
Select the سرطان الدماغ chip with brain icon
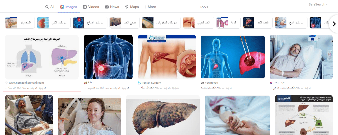tap(90, 23)
